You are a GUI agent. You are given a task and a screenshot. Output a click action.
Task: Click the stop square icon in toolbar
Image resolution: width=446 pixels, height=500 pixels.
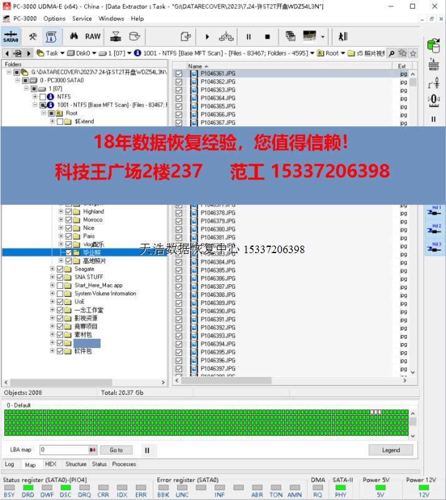click(x=267, y=37)
